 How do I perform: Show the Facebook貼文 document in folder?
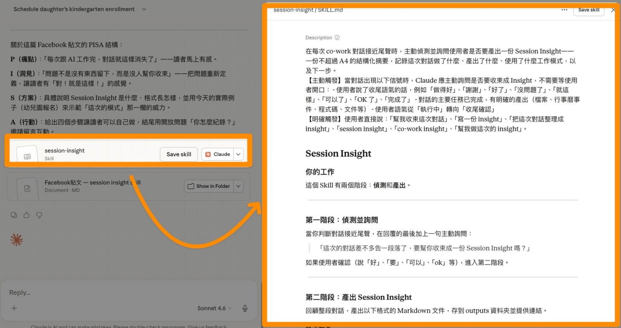point(209,186)
